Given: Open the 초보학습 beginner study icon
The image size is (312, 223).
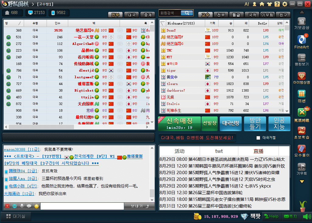Looking at the screenshot, I should pos(302,133).
